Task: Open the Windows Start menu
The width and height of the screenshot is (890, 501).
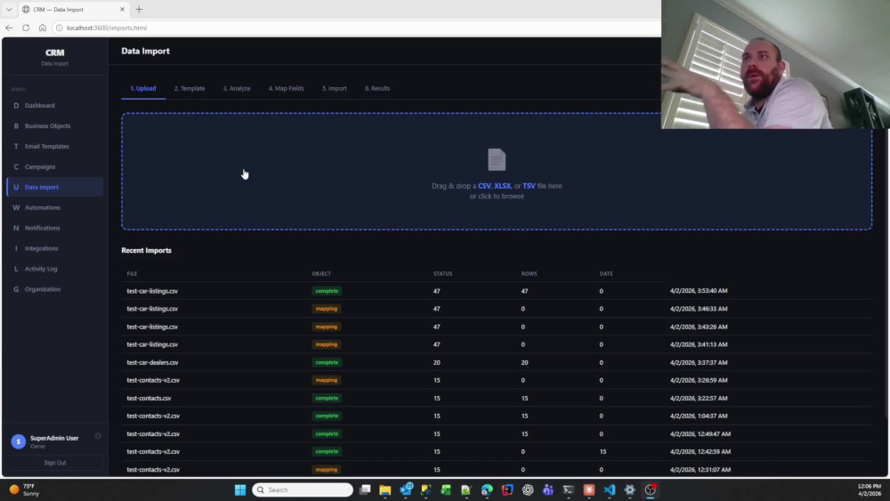Action: point(240,489)
